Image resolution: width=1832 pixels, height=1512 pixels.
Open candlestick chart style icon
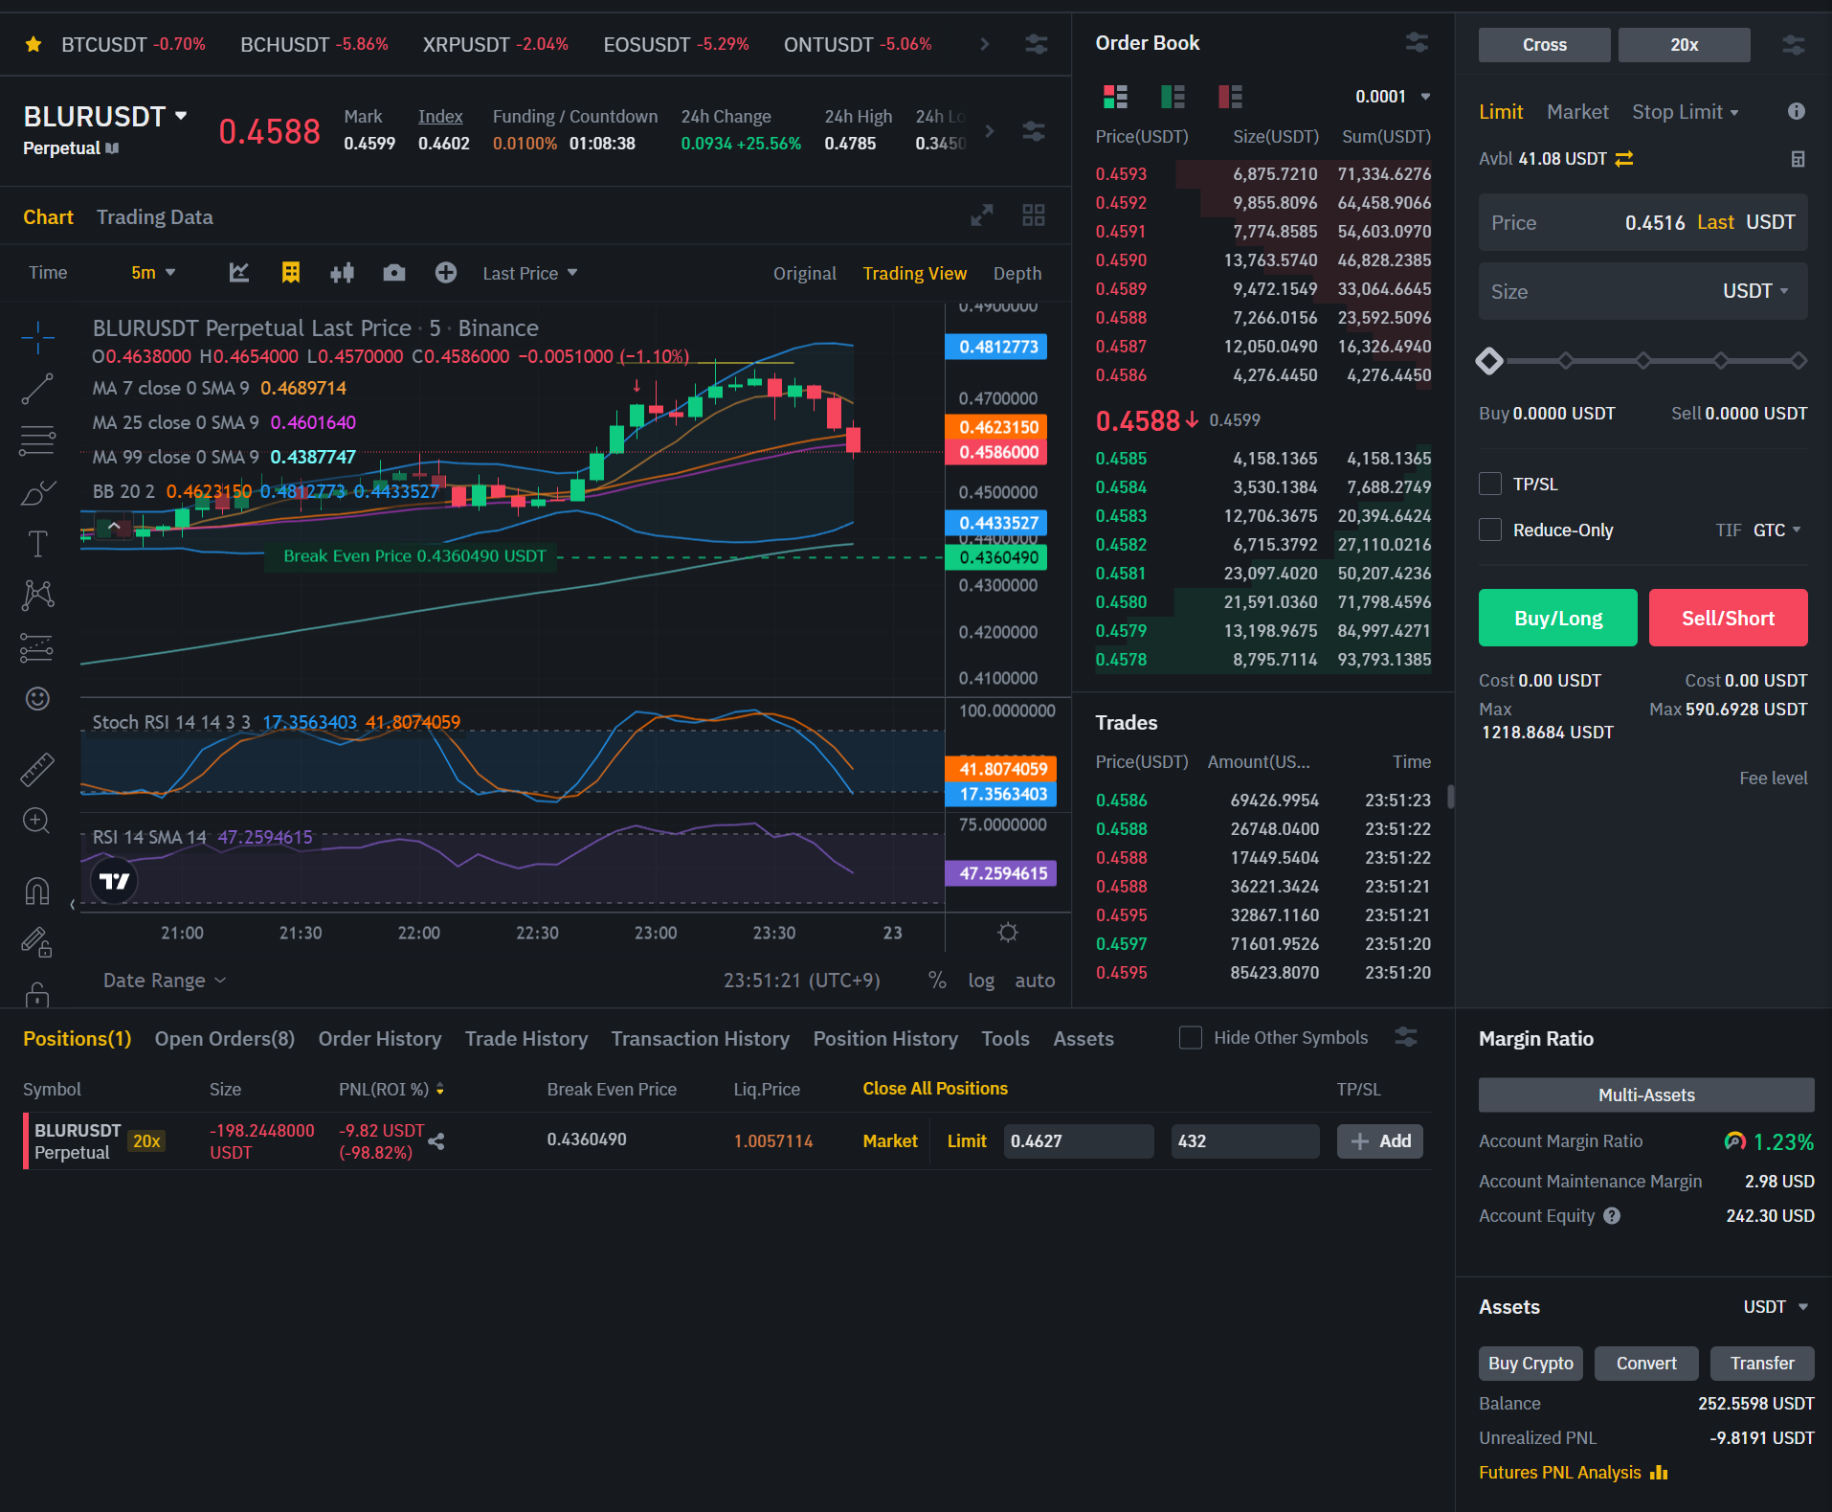pos(343,273)
